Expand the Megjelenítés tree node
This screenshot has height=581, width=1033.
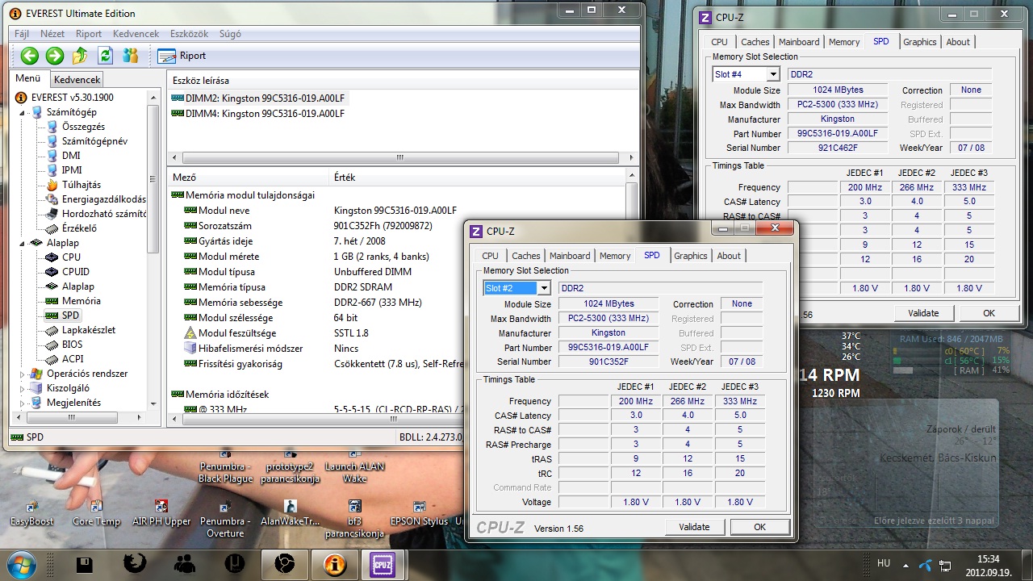pyautogui.click(x=23, y=403)
